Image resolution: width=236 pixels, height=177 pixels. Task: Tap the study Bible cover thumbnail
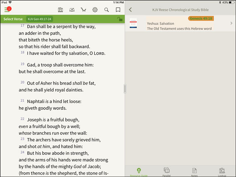coord(133,23)
